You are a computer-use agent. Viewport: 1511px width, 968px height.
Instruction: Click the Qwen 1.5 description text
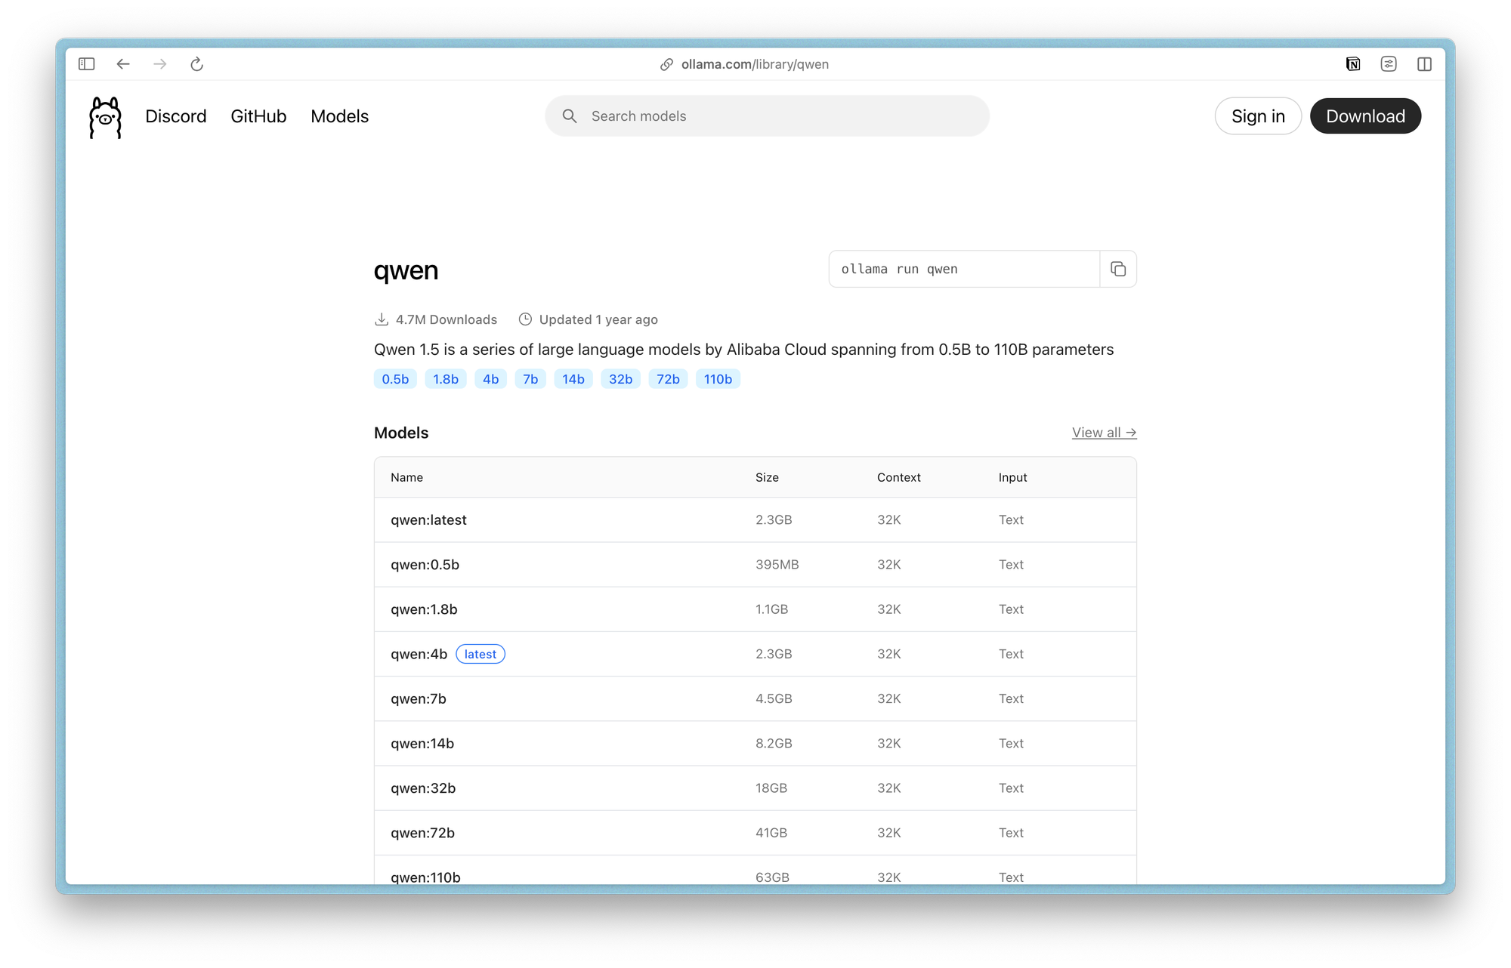743,350
